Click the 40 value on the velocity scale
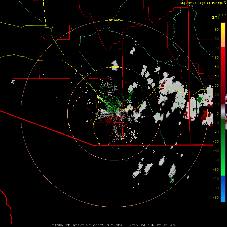Image resolution: width=227 pixels, height=227 pixels. [217, 76]
